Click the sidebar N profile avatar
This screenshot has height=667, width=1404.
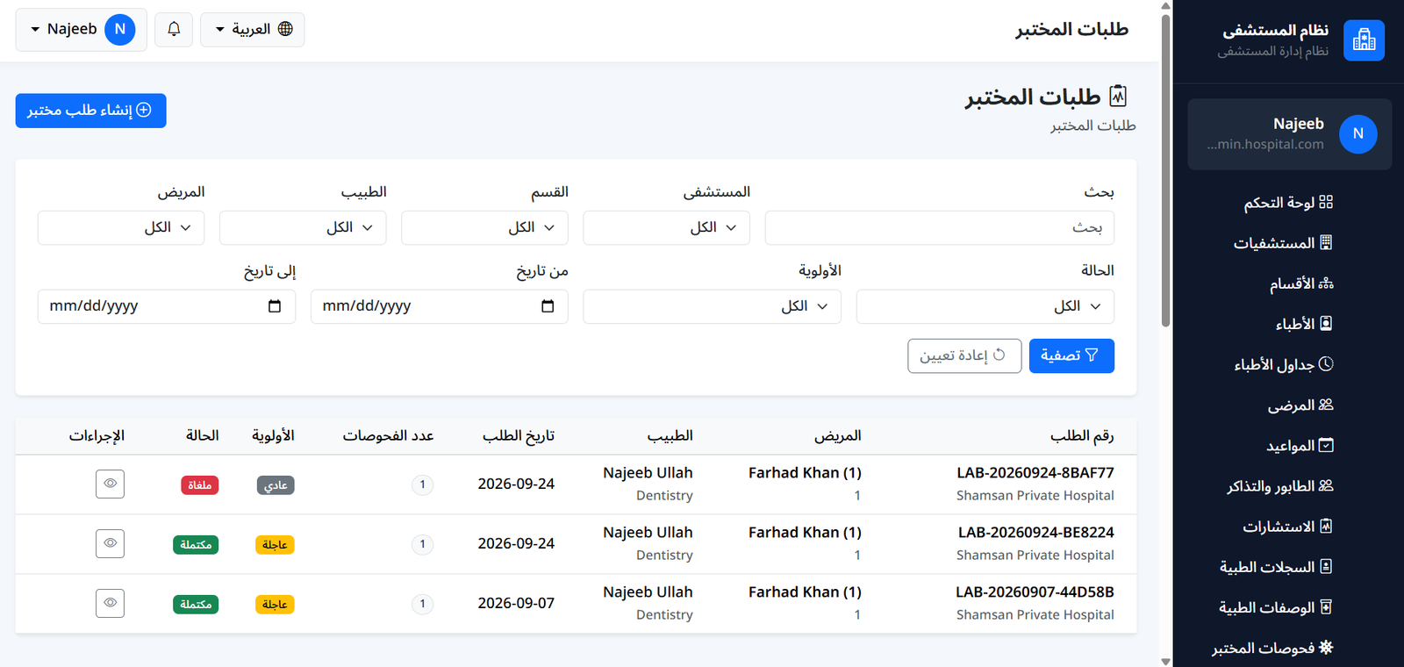pos(1358,134)
